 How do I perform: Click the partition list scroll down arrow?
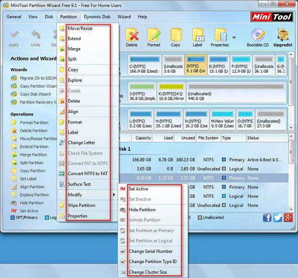291,209
